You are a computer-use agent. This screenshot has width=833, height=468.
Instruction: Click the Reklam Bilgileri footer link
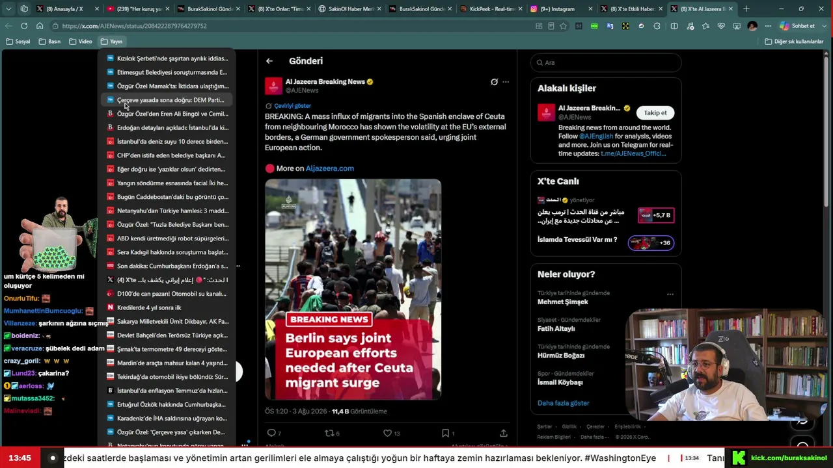click(554, 437)
